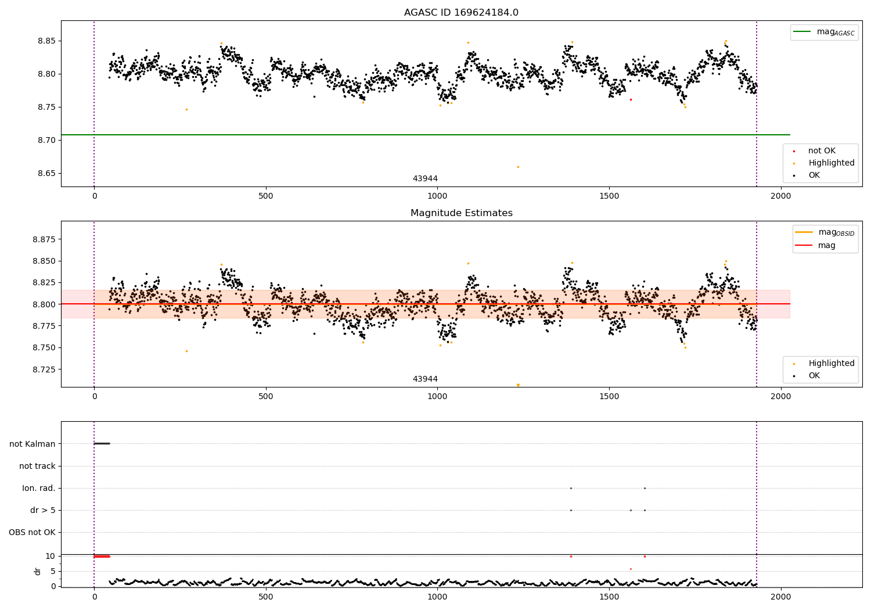
Task: Click the green mag AGASC line in top plot
Action: pos(425,135)
